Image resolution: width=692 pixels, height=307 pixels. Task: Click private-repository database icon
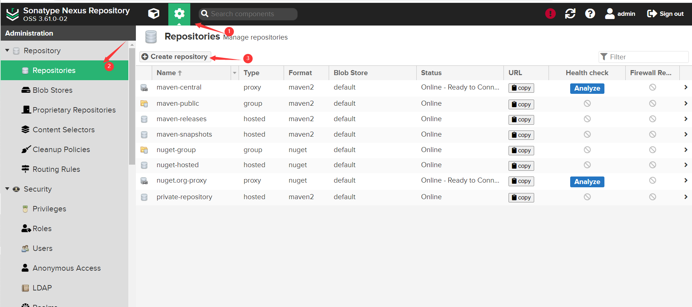144,197
